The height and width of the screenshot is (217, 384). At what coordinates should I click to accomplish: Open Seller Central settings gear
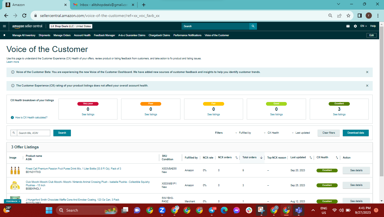355,26
